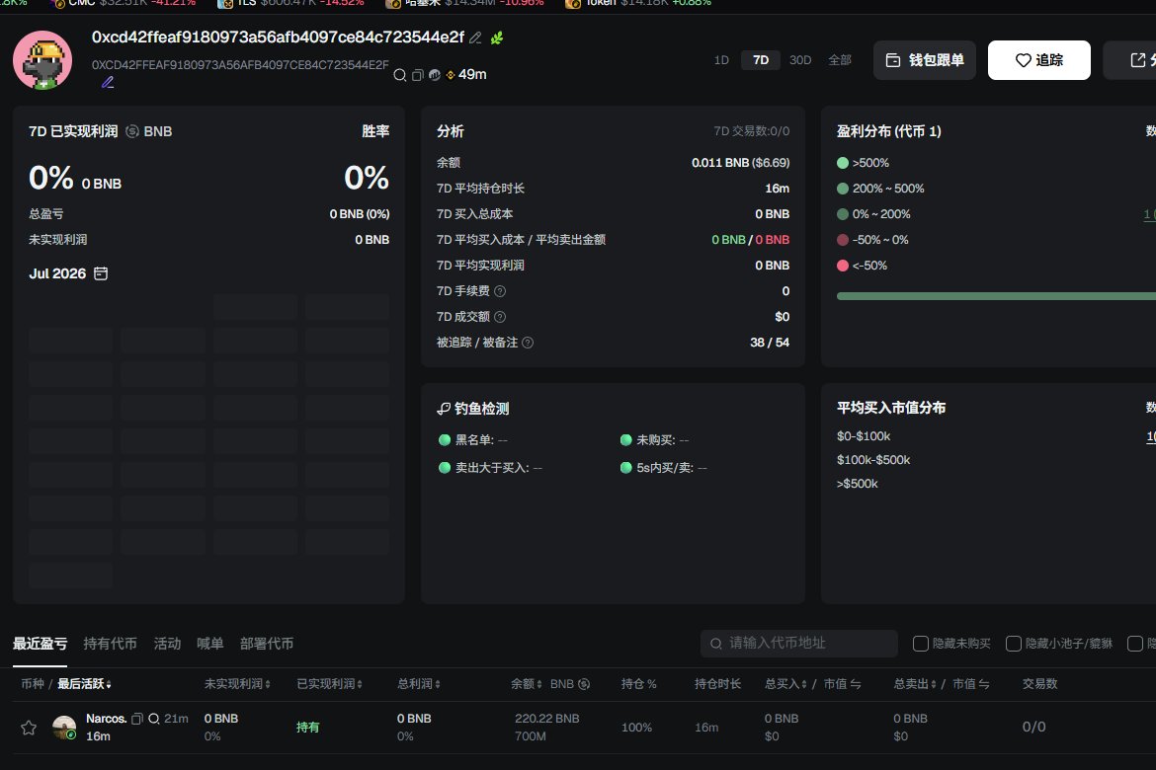Click the 0.011 BNB ($6.69) balance value
This screenshot has height=770, width=1156.
pos(740,163)
